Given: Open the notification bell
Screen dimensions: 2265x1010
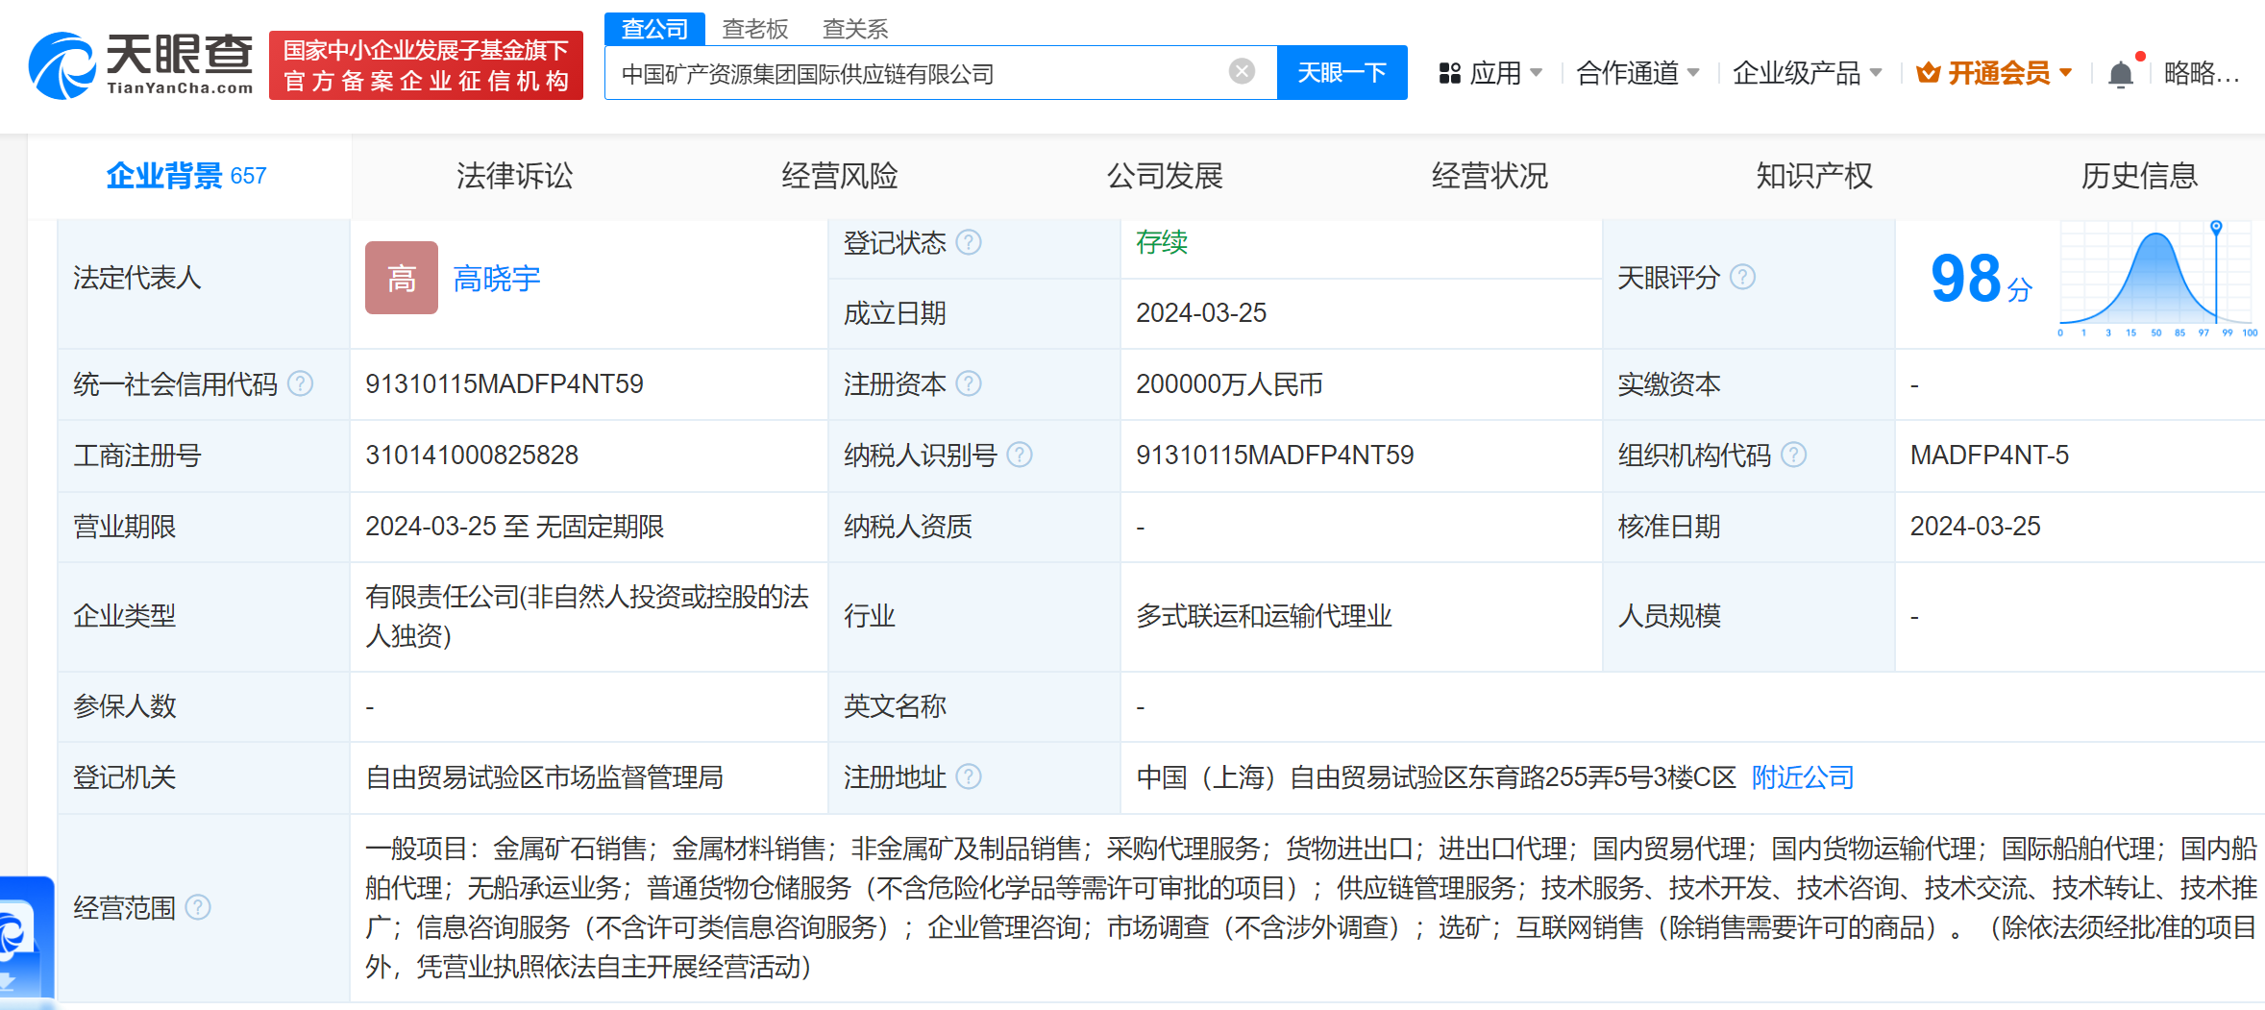Looking at the screenshot, I should (x=2120, y=74).
